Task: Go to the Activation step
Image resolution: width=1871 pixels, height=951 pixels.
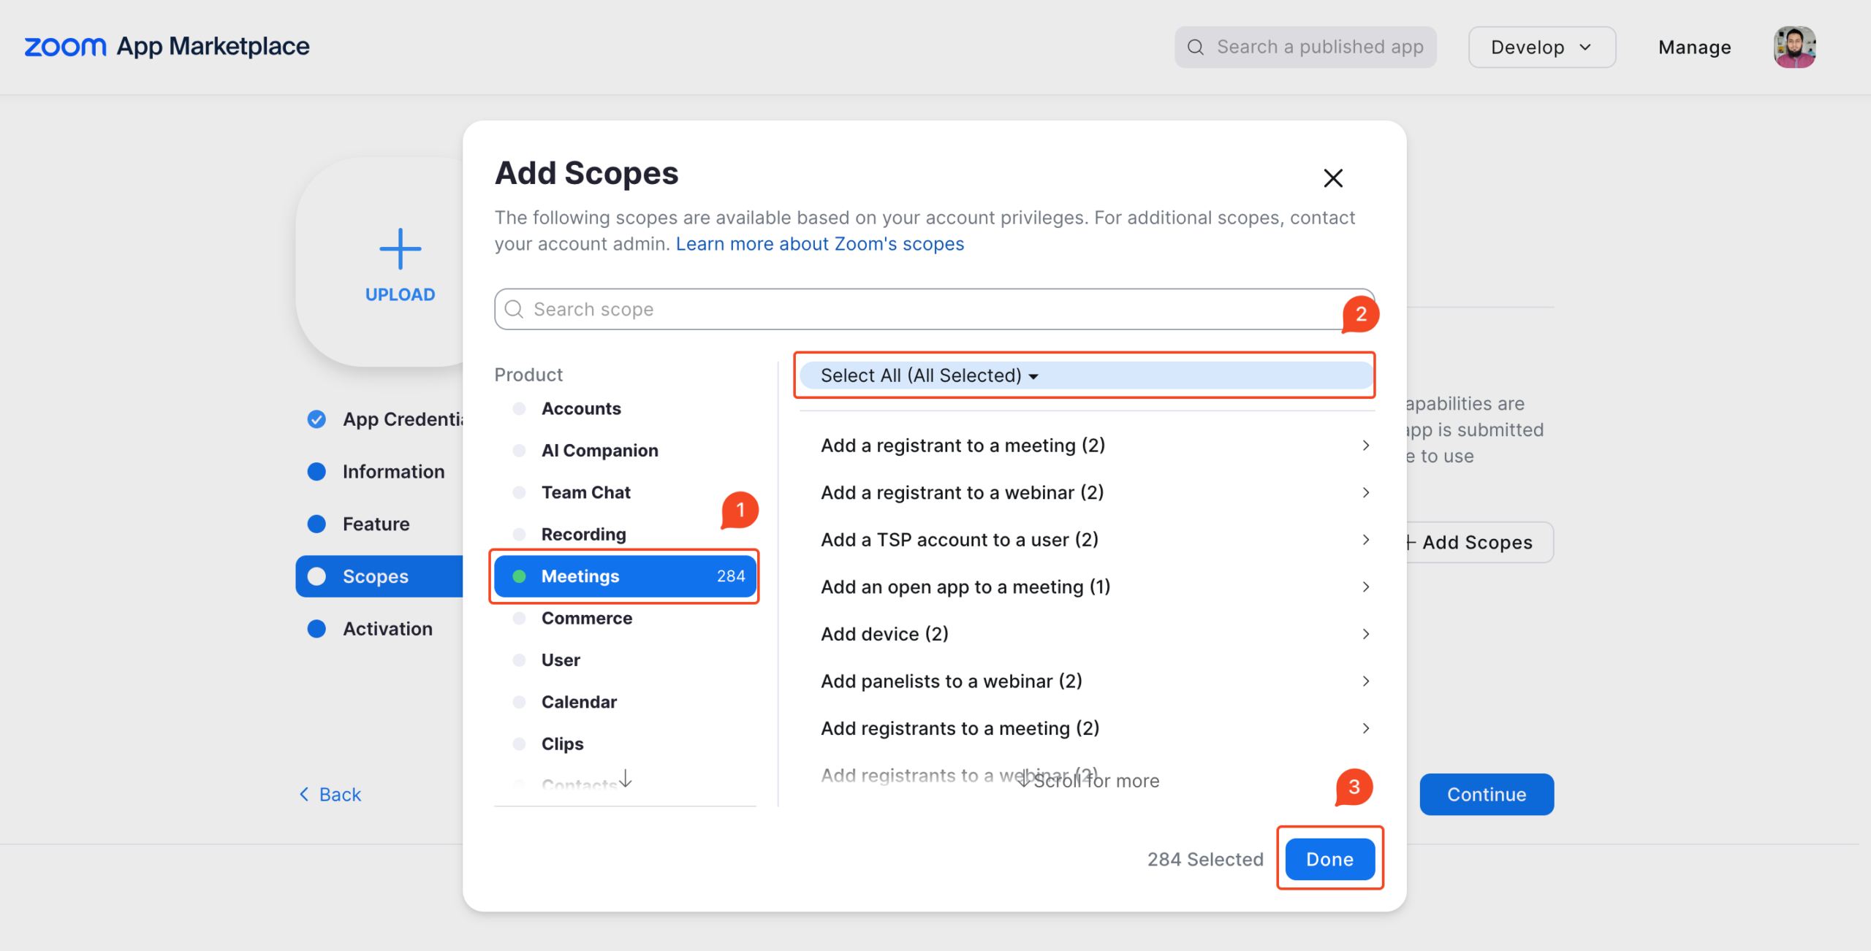Action: [370, 629]
